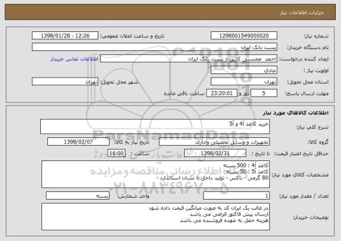Screen dimensions: 341x241
Task: Click the remaining time field 23:20:01
Action: pos(221,93)
